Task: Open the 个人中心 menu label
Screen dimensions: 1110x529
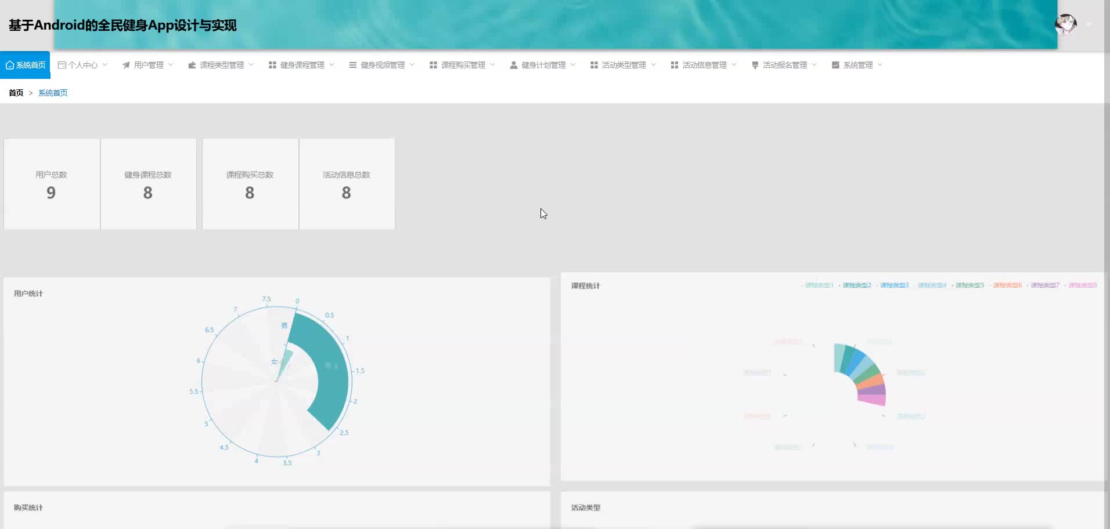Action: click(83, 65)
